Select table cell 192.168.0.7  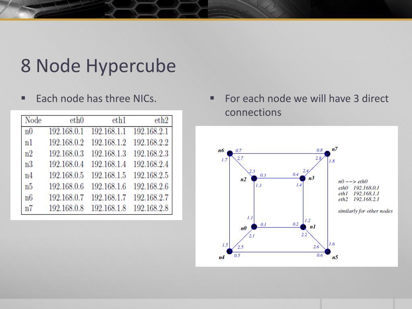click(x=66, y=197)
